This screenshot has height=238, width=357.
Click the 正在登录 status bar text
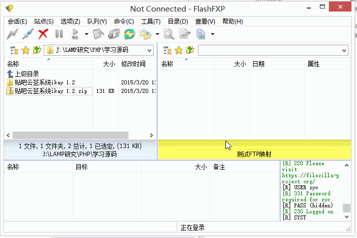pos(193,227)
